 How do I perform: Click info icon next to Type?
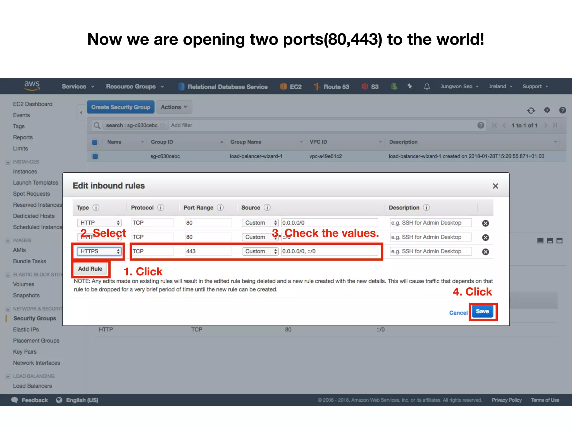coord(96,208)
